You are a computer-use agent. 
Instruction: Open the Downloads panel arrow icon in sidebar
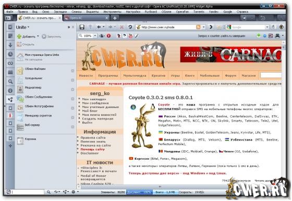coord(10,45)
